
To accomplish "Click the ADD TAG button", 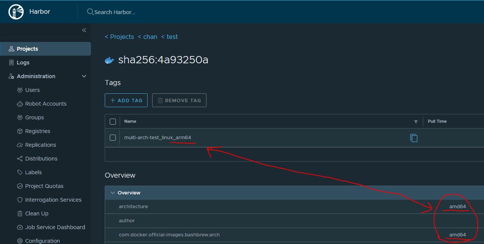I will tap(126, 100).
